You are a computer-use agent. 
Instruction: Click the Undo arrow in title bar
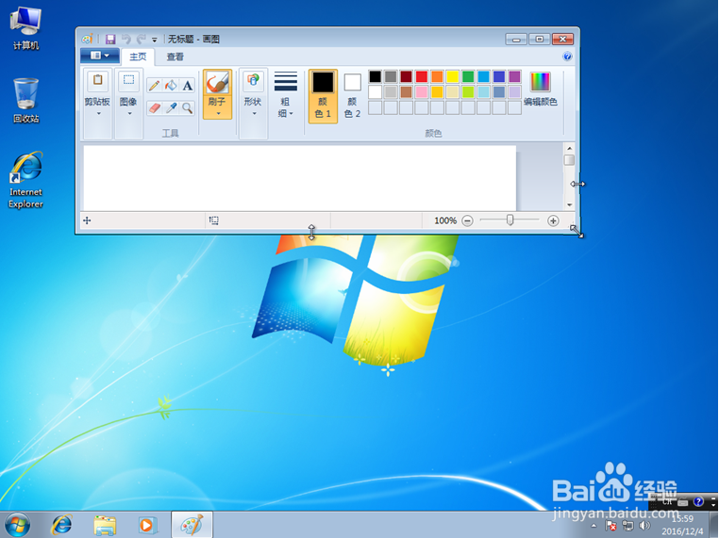[x=126, y=40]
